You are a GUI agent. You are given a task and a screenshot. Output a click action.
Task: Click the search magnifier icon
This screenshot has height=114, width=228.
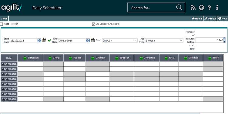179,8
